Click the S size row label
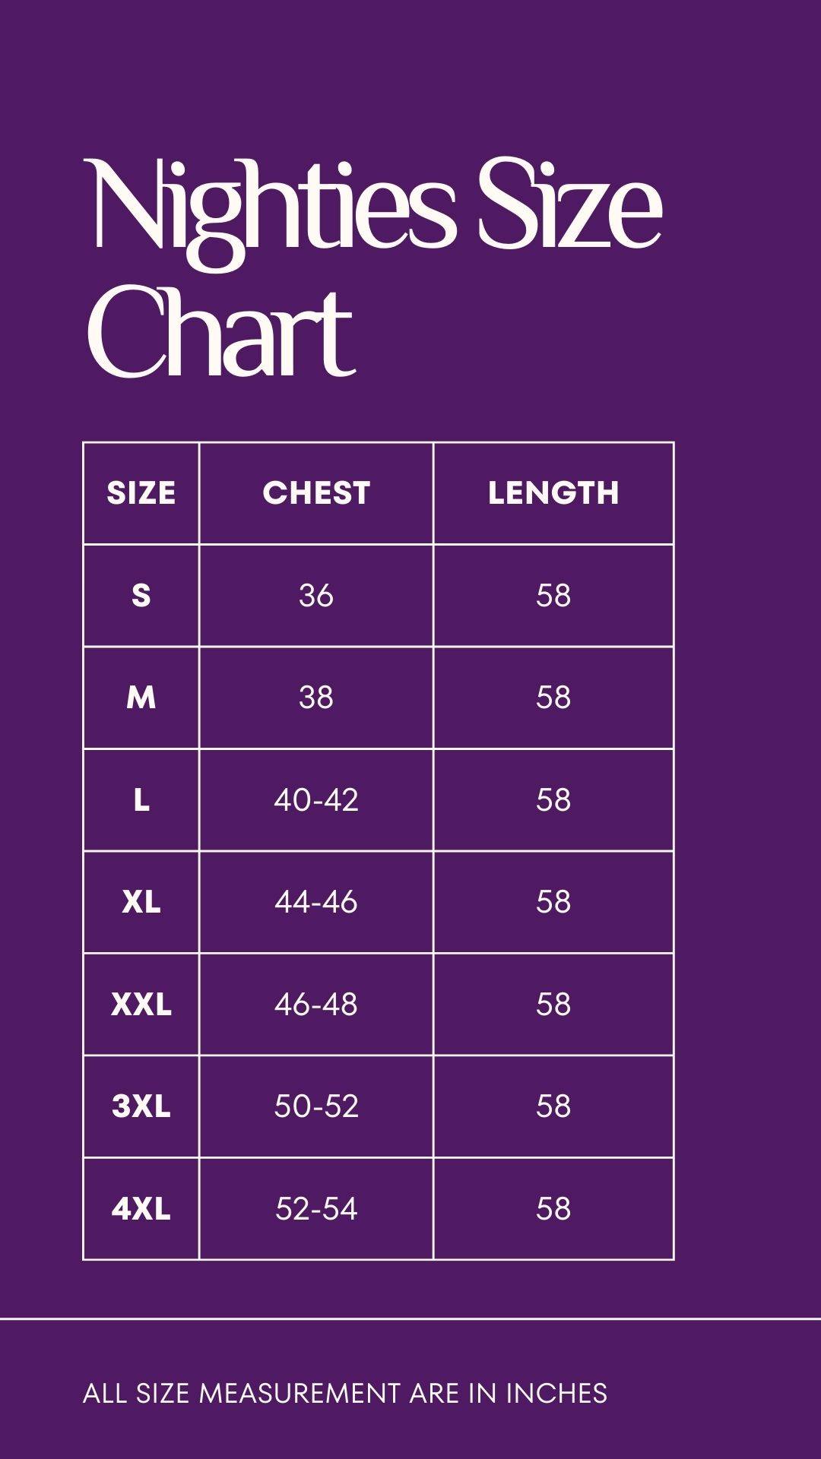Screen dimensions: 821x1459 point(141,596)
